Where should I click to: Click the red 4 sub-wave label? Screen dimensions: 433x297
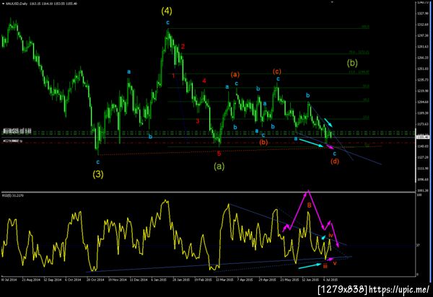(204, 81)
